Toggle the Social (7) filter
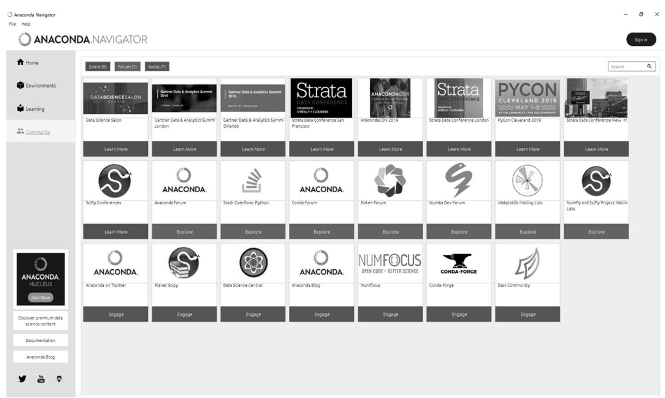The image size is (665, 398). point(157,66)
